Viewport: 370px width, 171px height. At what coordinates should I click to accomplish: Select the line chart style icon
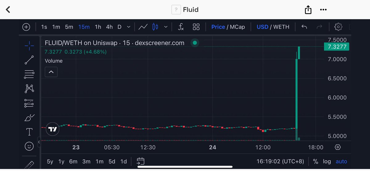click(x=143, y=27)
